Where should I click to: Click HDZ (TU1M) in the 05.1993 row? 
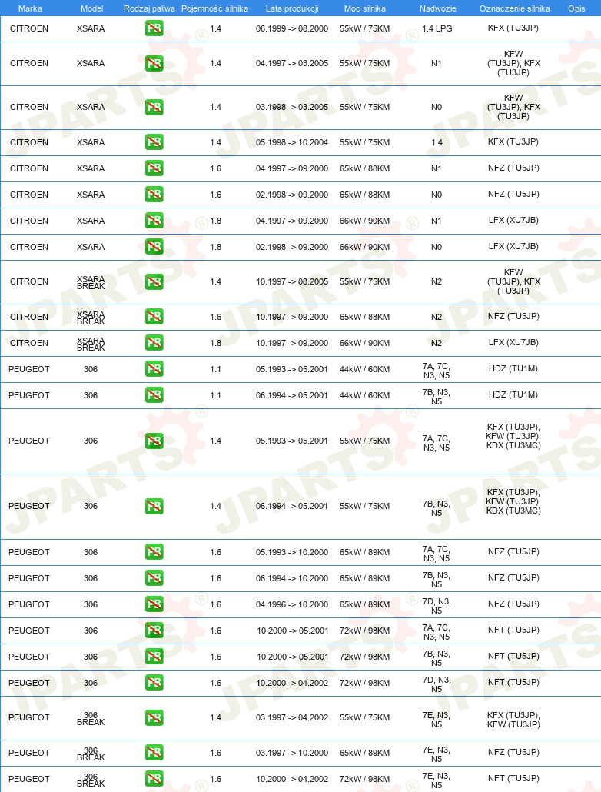(x=513, y=369)
